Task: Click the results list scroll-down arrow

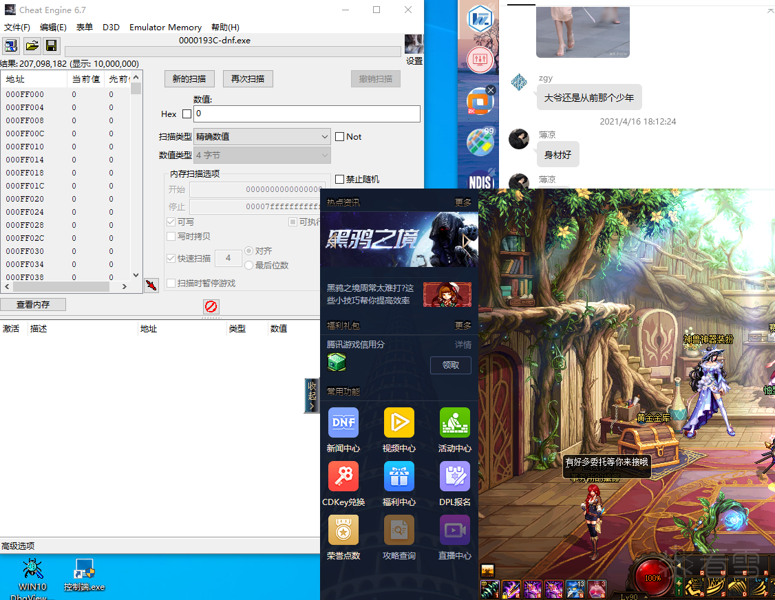Action: pyautogui.click(x=136, y=275)
